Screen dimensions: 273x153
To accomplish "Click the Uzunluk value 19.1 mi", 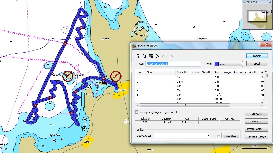I will (x=166, y=122).
